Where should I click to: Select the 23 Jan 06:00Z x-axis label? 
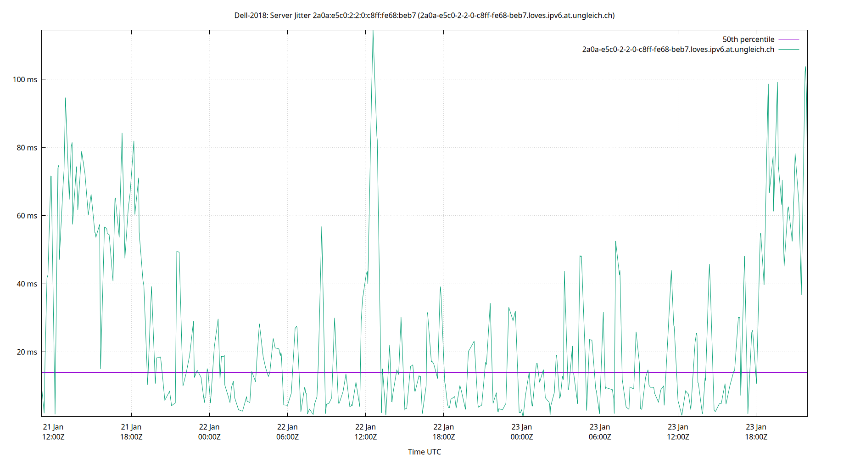coord(599,431)
